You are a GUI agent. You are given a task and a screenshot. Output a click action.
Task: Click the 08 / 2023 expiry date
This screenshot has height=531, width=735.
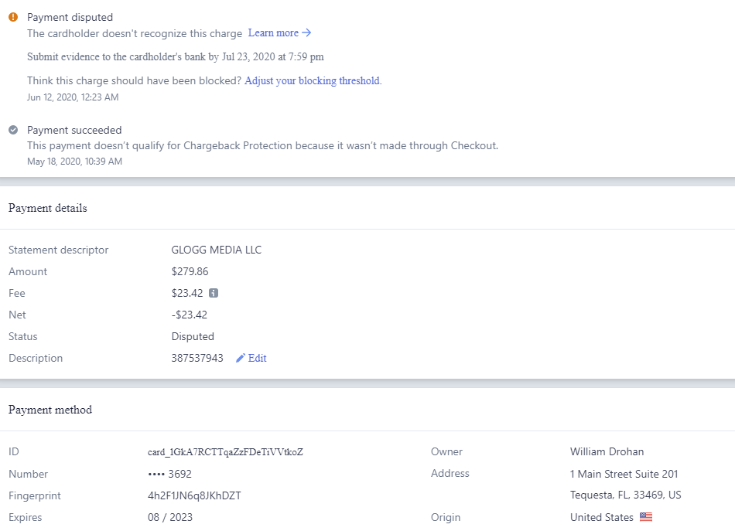[x=170, y=517]
